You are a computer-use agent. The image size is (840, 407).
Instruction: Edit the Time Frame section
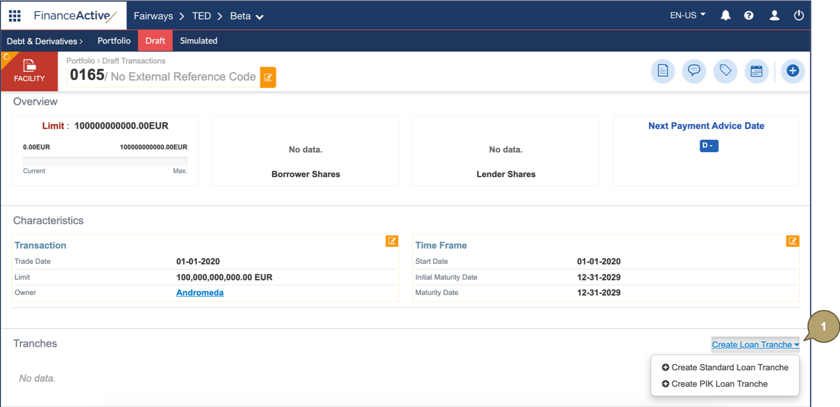tap(793, 241)
